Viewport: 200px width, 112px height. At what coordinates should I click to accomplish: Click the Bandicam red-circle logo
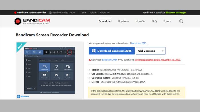(x=18, y=21)
